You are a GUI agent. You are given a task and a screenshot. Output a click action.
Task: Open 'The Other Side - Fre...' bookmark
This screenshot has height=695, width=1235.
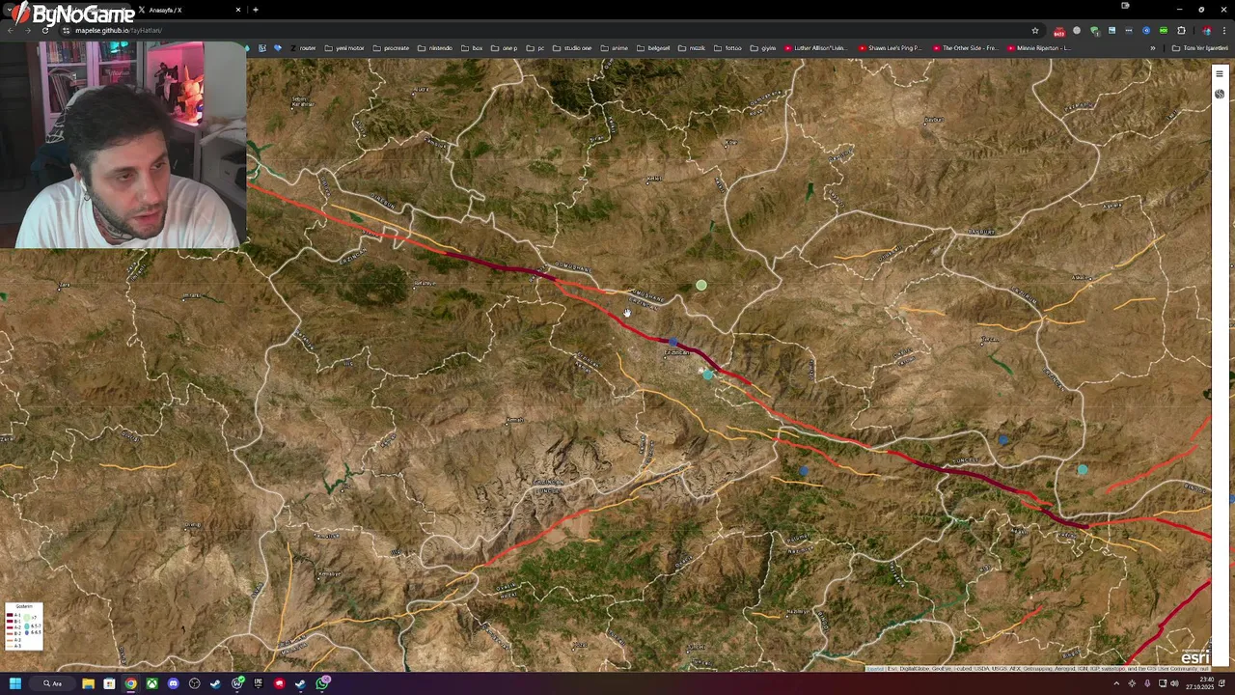point(964,48)
